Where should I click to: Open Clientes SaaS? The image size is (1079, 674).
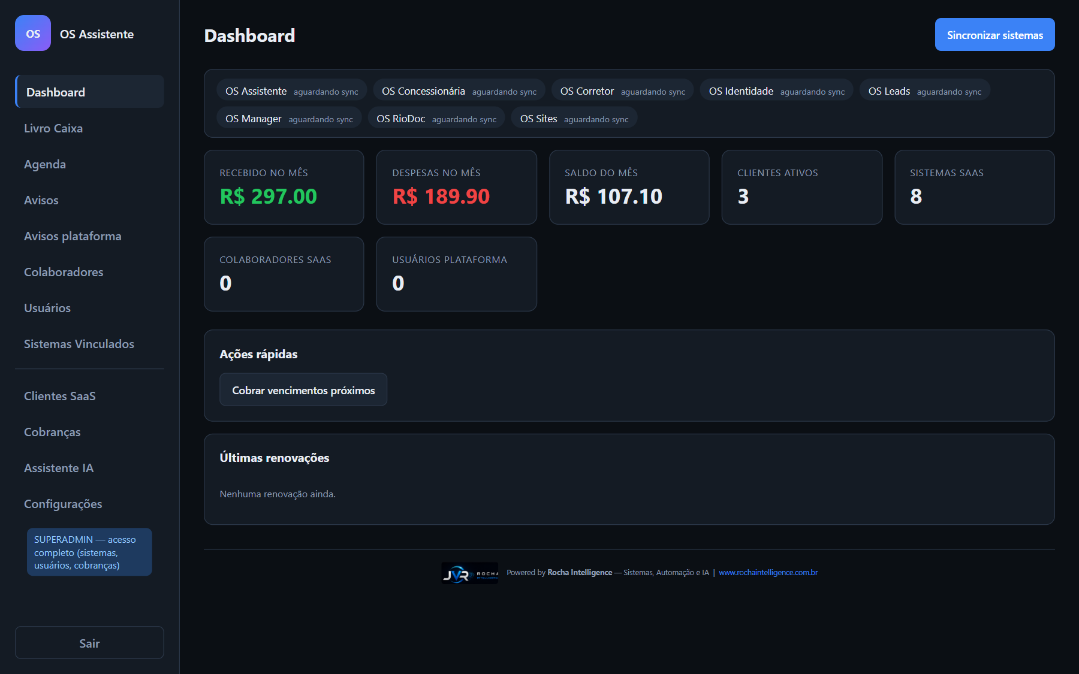click(89, 396)
